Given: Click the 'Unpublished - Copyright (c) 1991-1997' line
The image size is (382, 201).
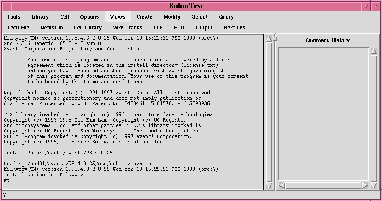Looking at the screenshot, I should (108, 93).
